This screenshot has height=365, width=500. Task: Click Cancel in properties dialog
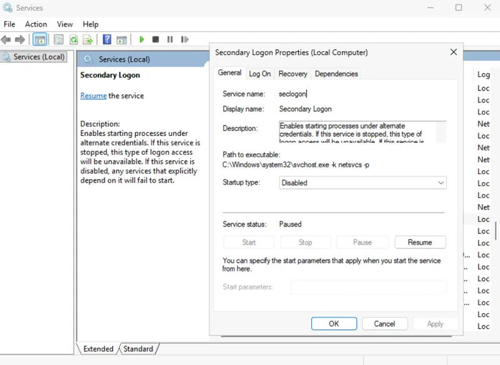[384, 324]
